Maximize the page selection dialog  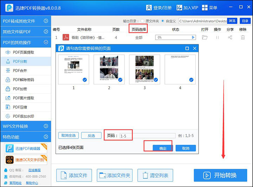[187, 49]
